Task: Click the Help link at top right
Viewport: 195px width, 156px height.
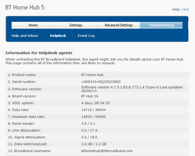Action: point(176,9)
